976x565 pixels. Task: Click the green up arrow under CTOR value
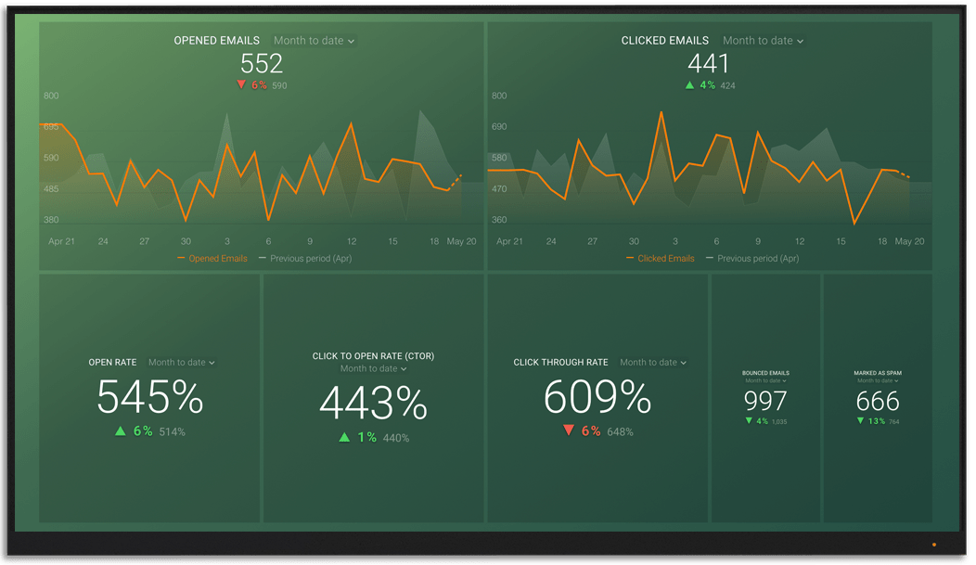pyautogui.click(x=344, y=437)
